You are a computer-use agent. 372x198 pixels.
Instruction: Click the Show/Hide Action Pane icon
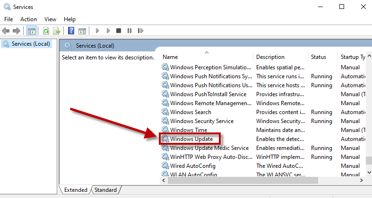tap(82, 31)
